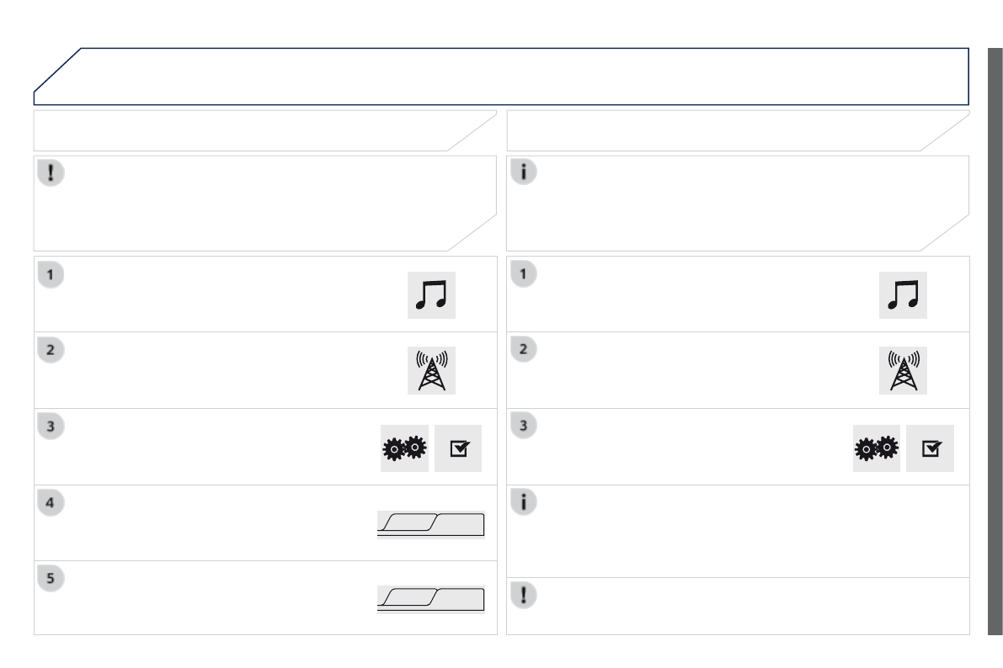Click the dark vertical scrollbar on right edge
The height and width of the screenshot is (668, 1003).
(994, 337)
